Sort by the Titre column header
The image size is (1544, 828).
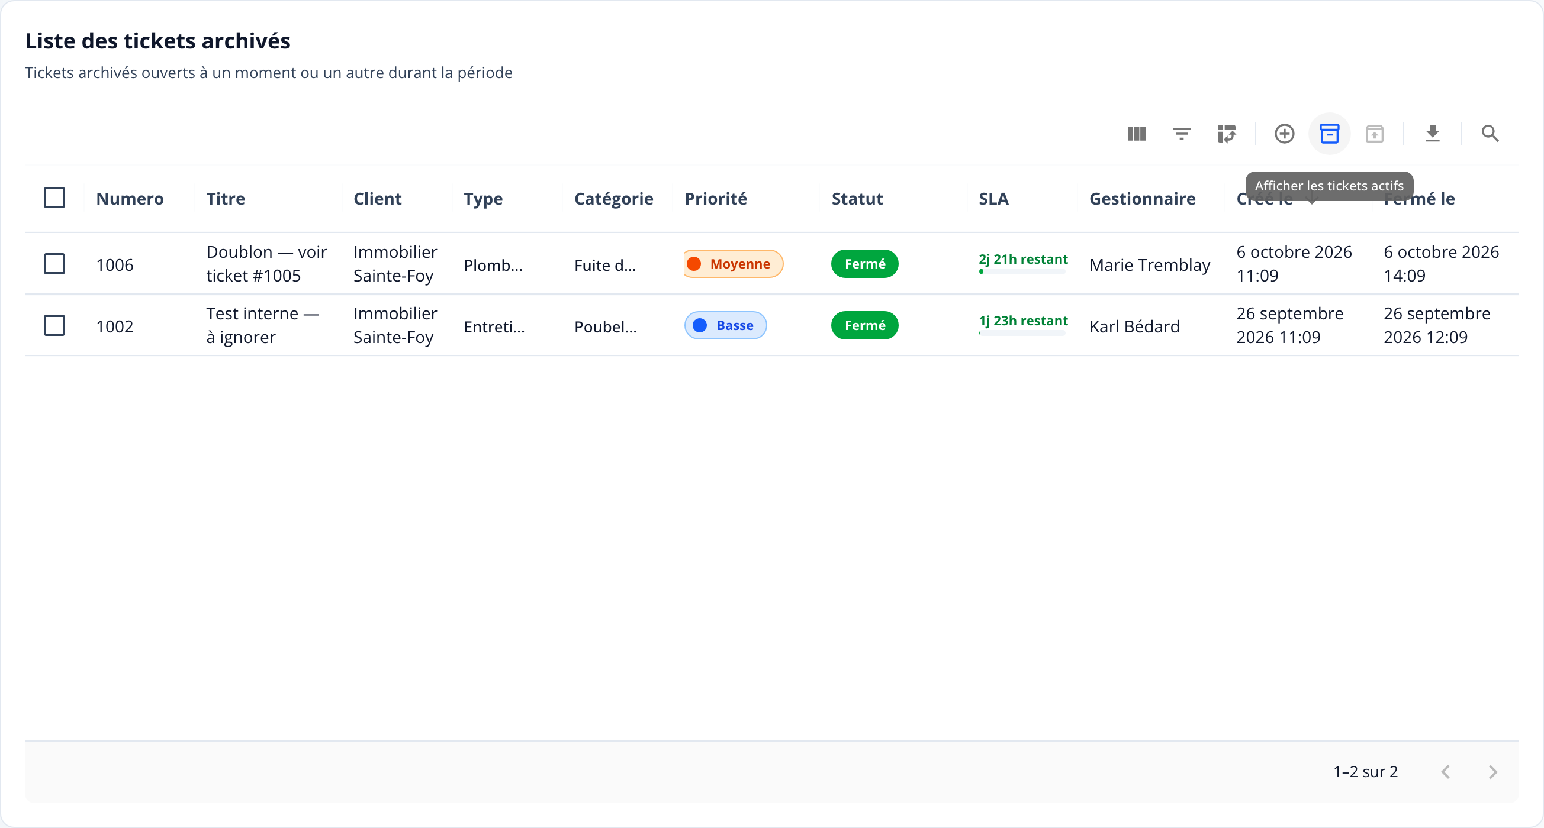click(x=226, y=199)
